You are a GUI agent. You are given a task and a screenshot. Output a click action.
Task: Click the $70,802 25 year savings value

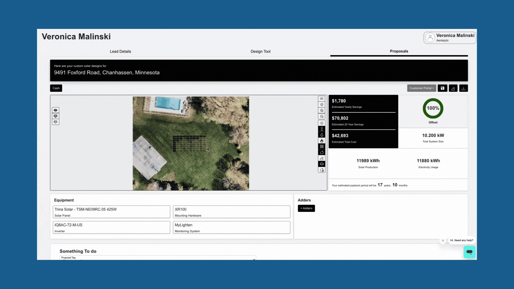coord(340,118)
